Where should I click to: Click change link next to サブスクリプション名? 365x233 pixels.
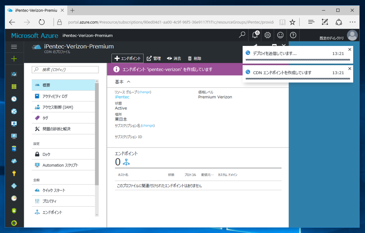[x=148, y=126]
